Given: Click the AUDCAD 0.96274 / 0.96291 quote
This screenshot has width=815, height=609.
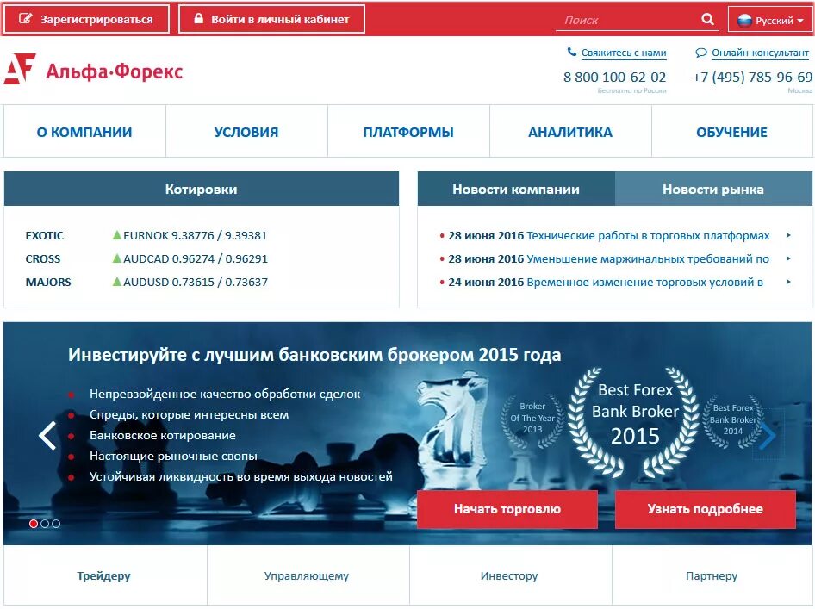Looking at the screenshot, I should [196, 258].
